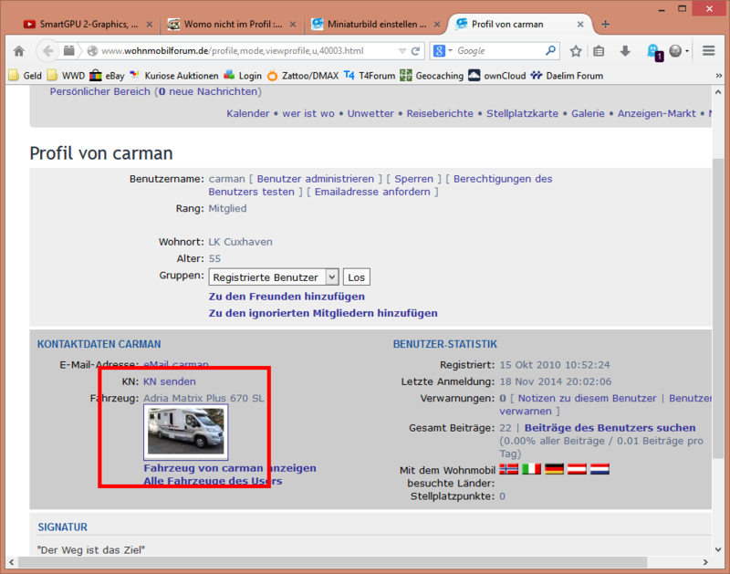Click the Google search input field
This screenshot has width=730, height=574.
[499, 51]
